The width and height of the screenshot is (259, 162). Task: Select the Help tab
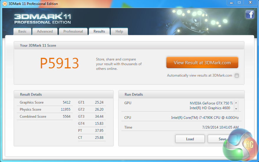(119, 31)
